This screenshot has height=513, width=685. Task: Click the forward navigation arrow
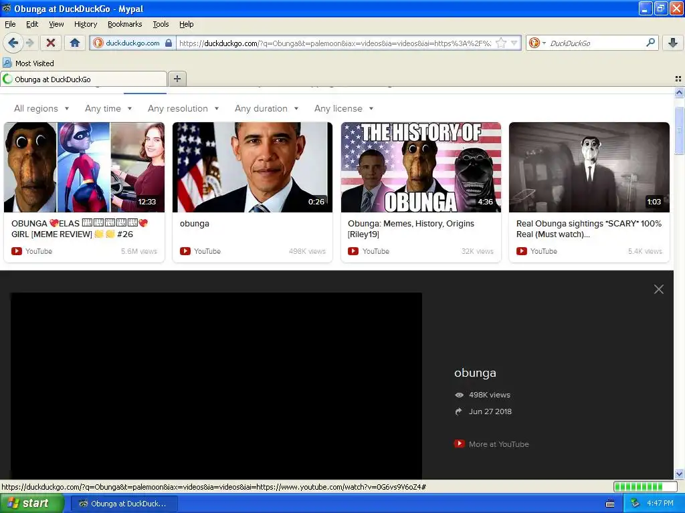click(29, 43)
